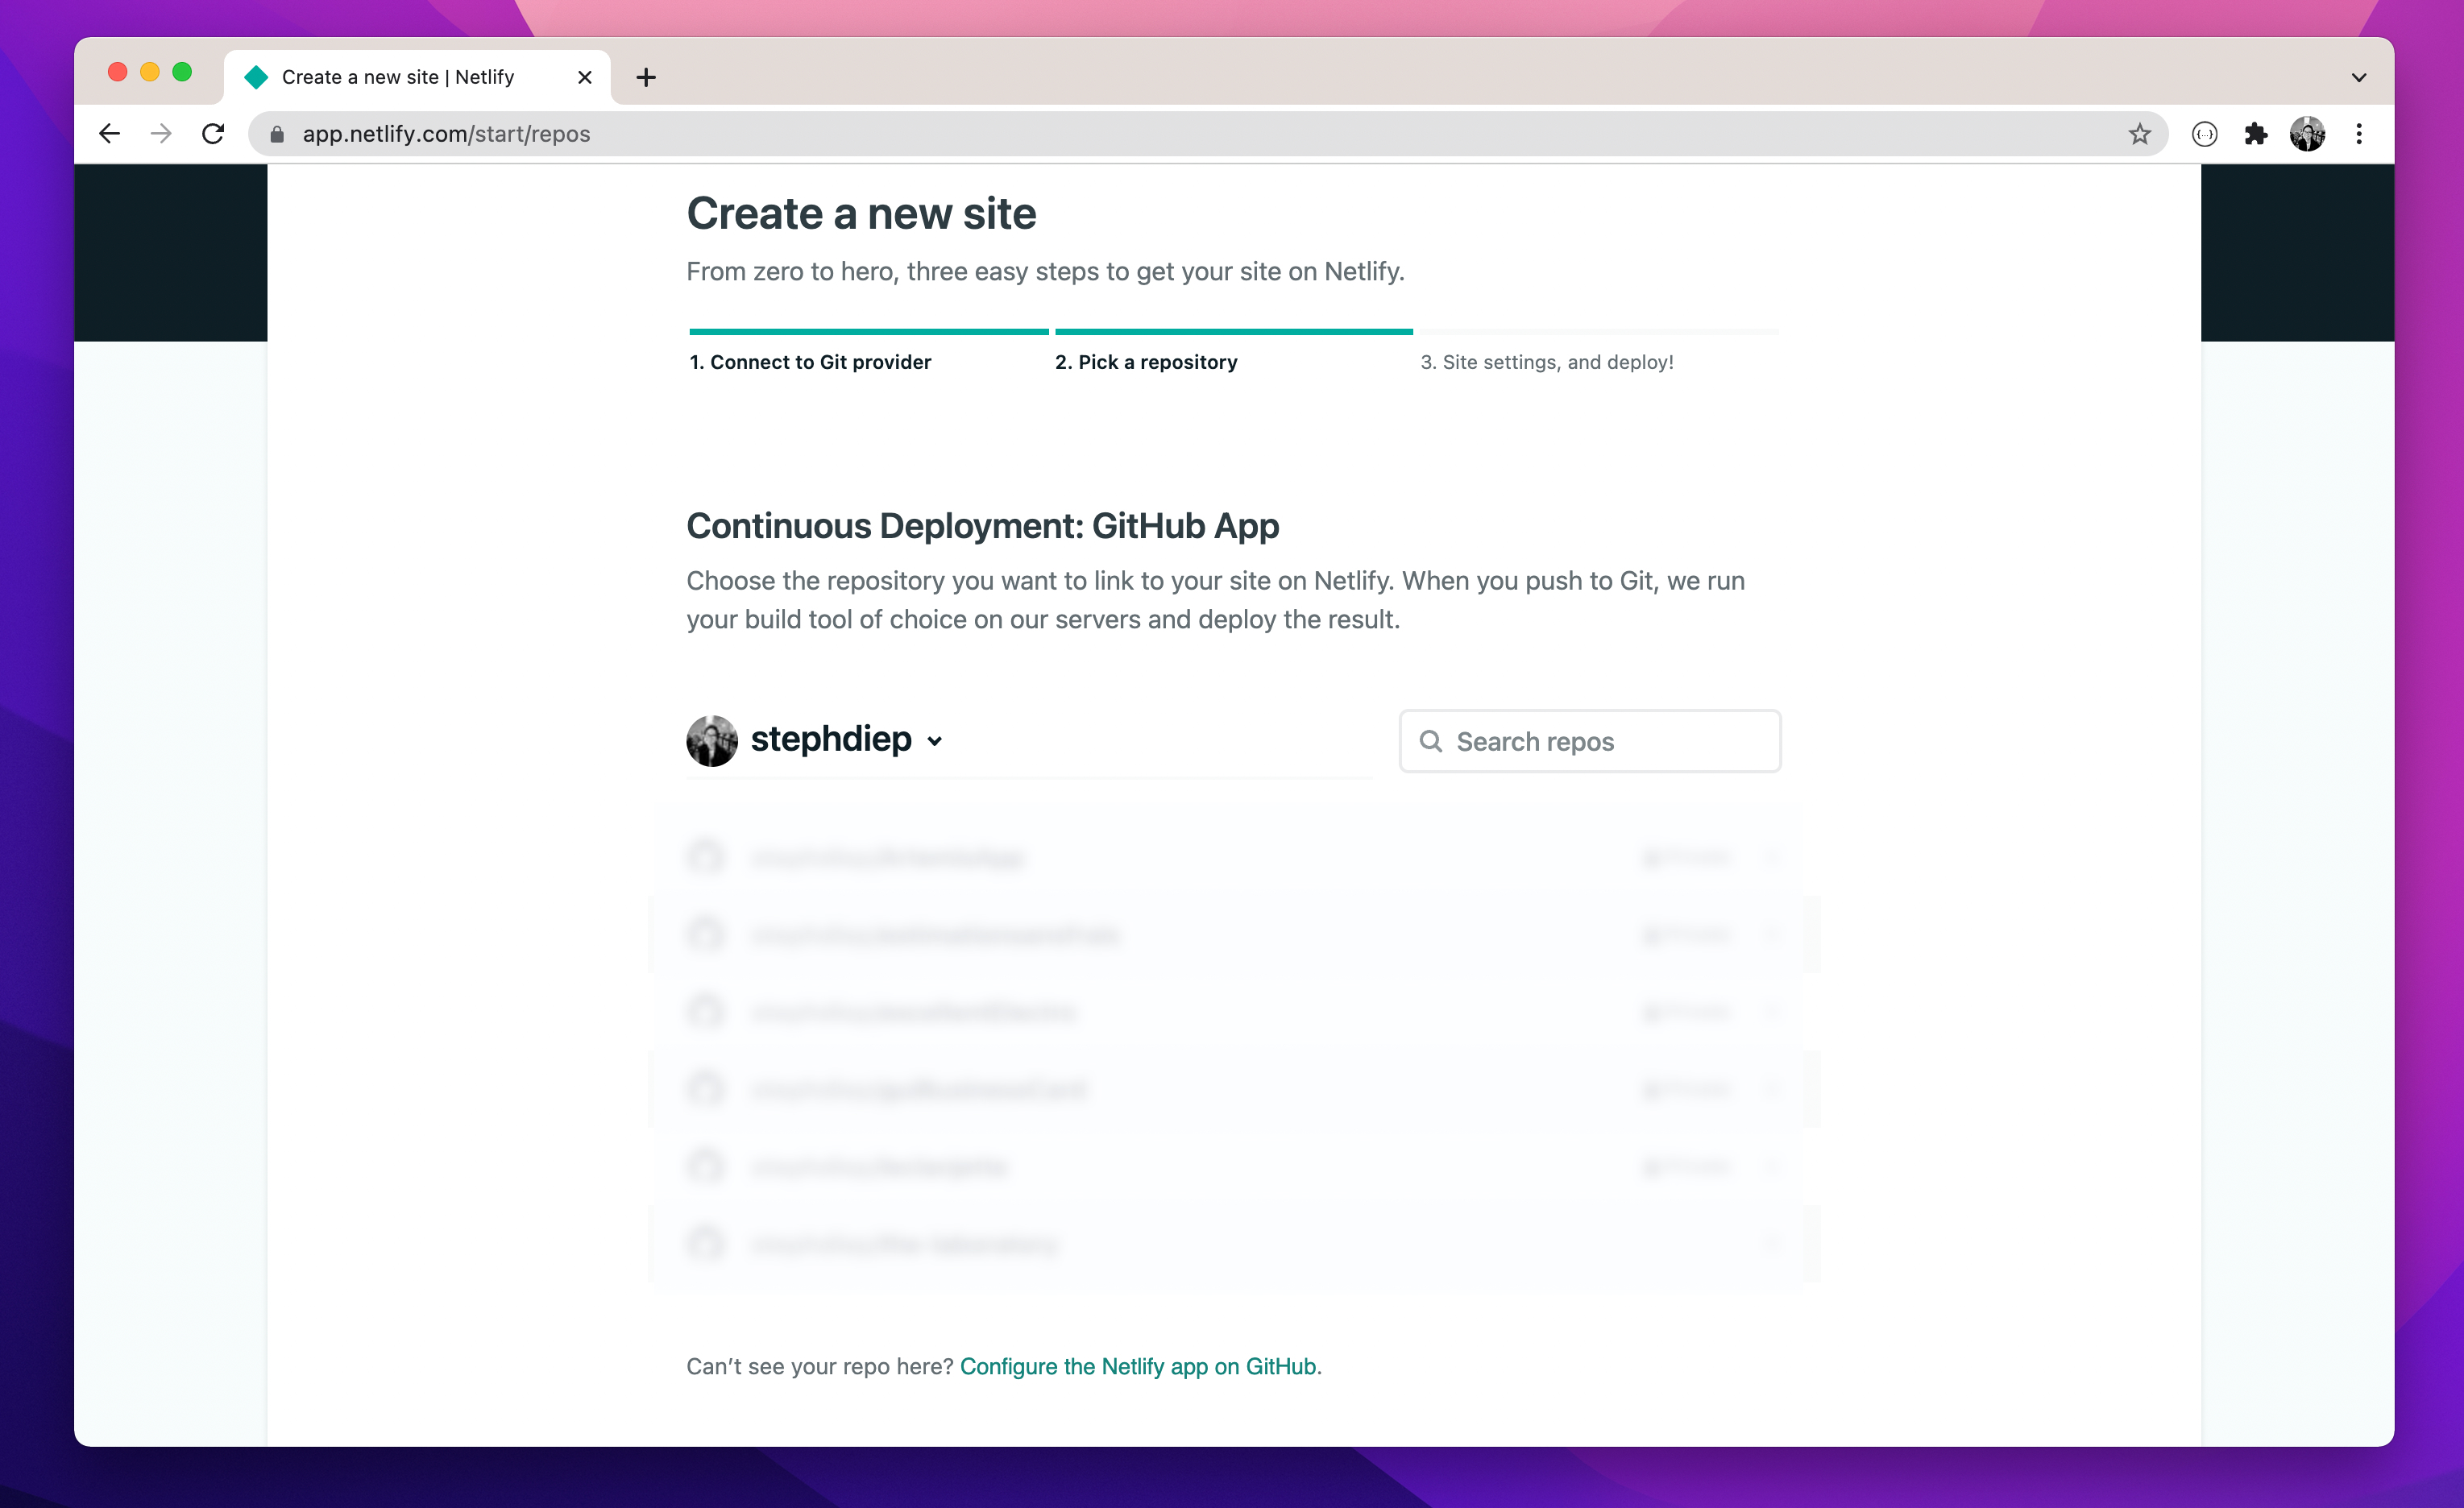Open the tab search chevron
Screen dimensions: 2464x1508
[2358, 77]
